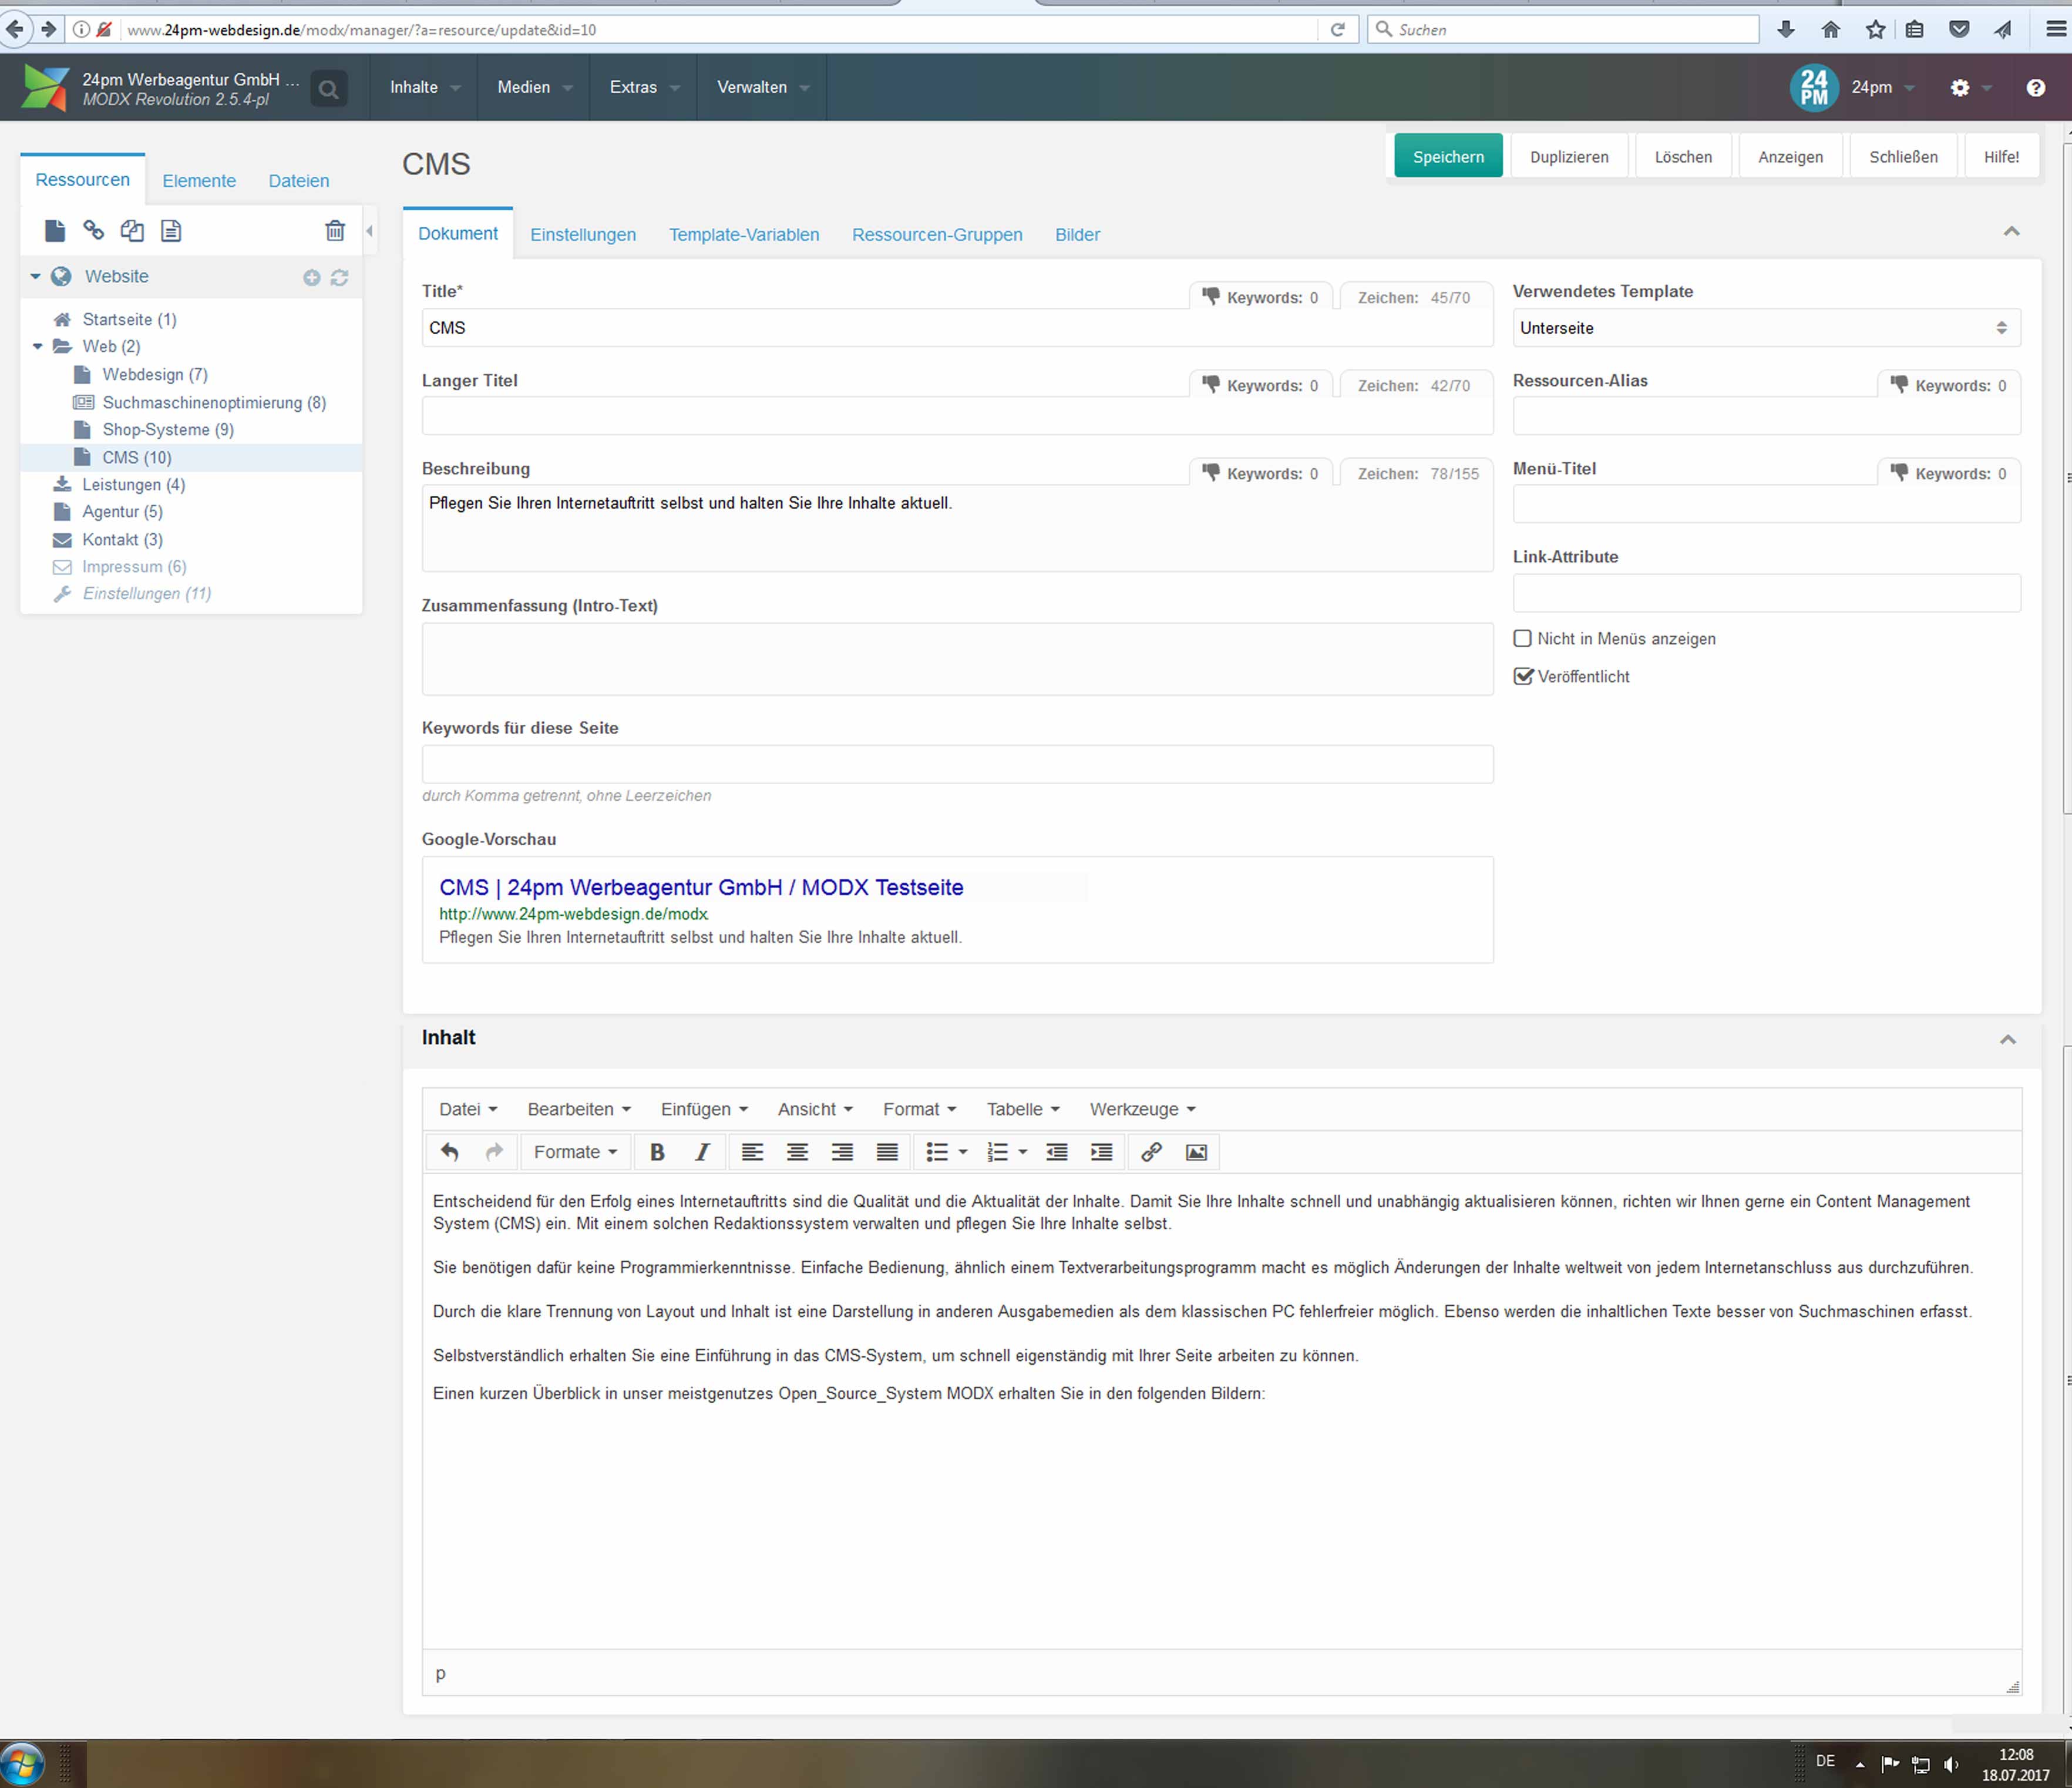Switch to Template-Variablen tab
2072x1788 pixels.
click(x=744, y=235)
